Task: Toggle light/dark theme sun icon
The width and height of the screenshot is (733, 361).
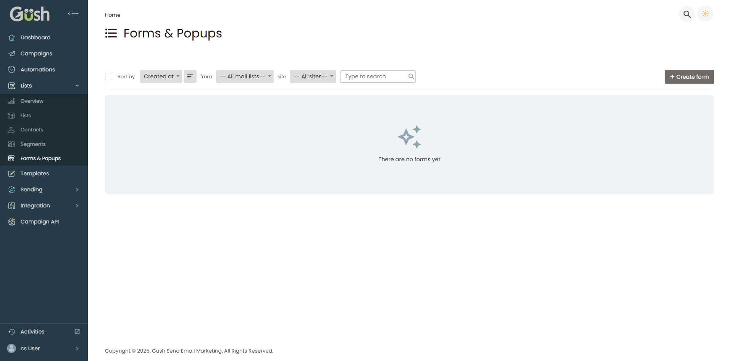Action: coord(705,14)
